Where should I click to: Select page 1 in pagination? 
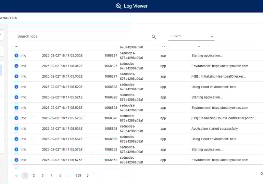(x=25, y=176)
